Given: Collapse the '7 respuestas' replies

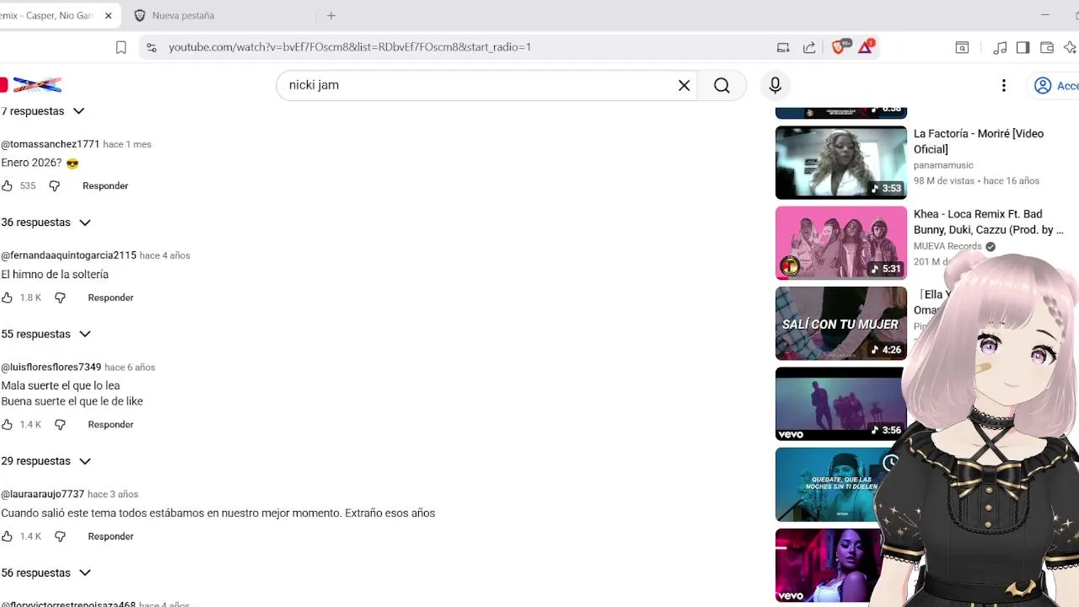Looking at the screenshot, I should tap(43, 111).
